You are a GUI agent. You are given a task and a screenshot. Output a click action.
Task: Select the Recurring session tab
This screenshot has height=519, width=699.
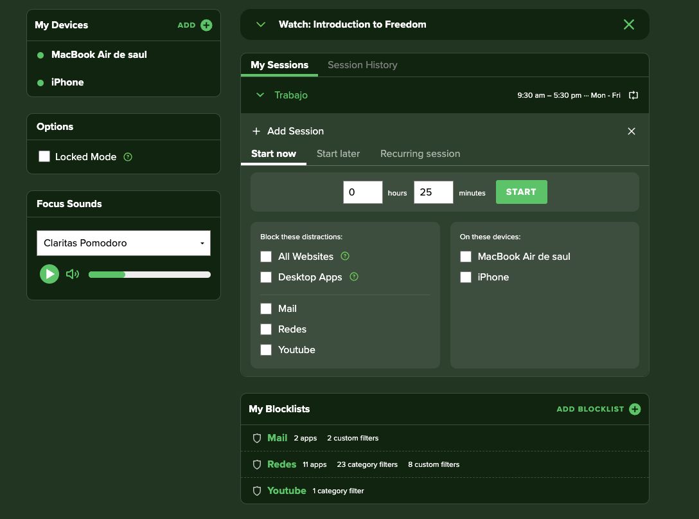(420, 154)
